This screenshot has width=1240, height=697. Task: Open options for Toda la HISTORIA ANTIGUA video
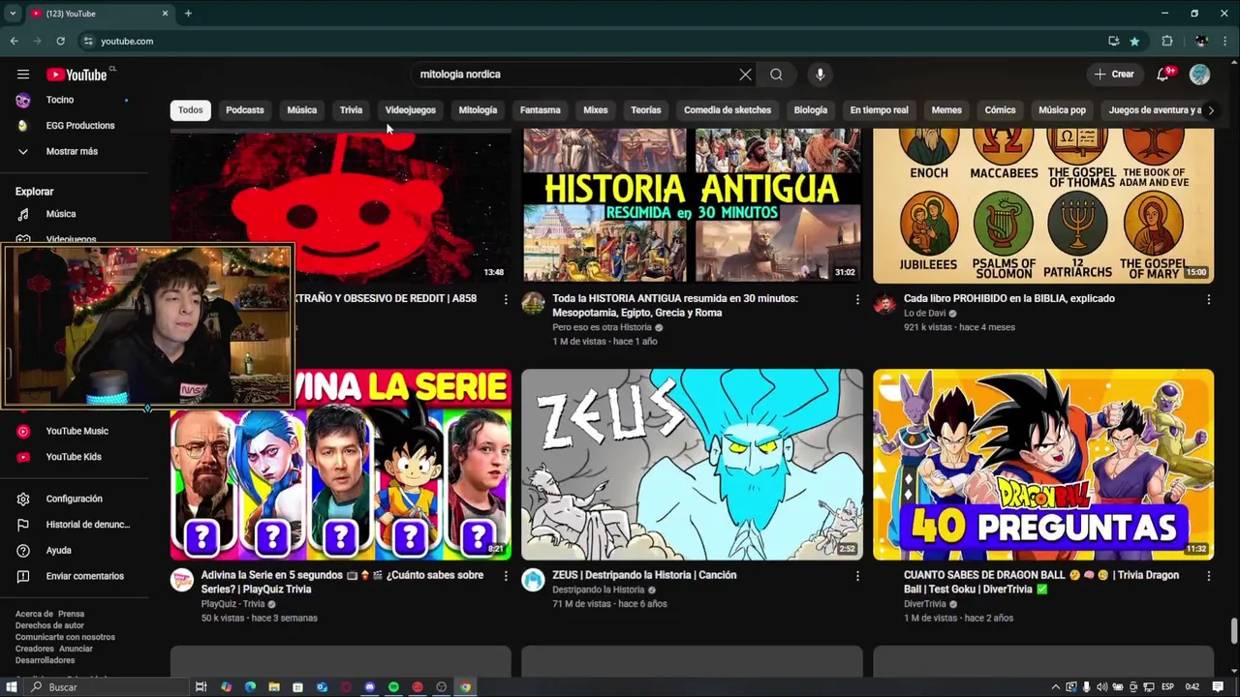(856, 299)
